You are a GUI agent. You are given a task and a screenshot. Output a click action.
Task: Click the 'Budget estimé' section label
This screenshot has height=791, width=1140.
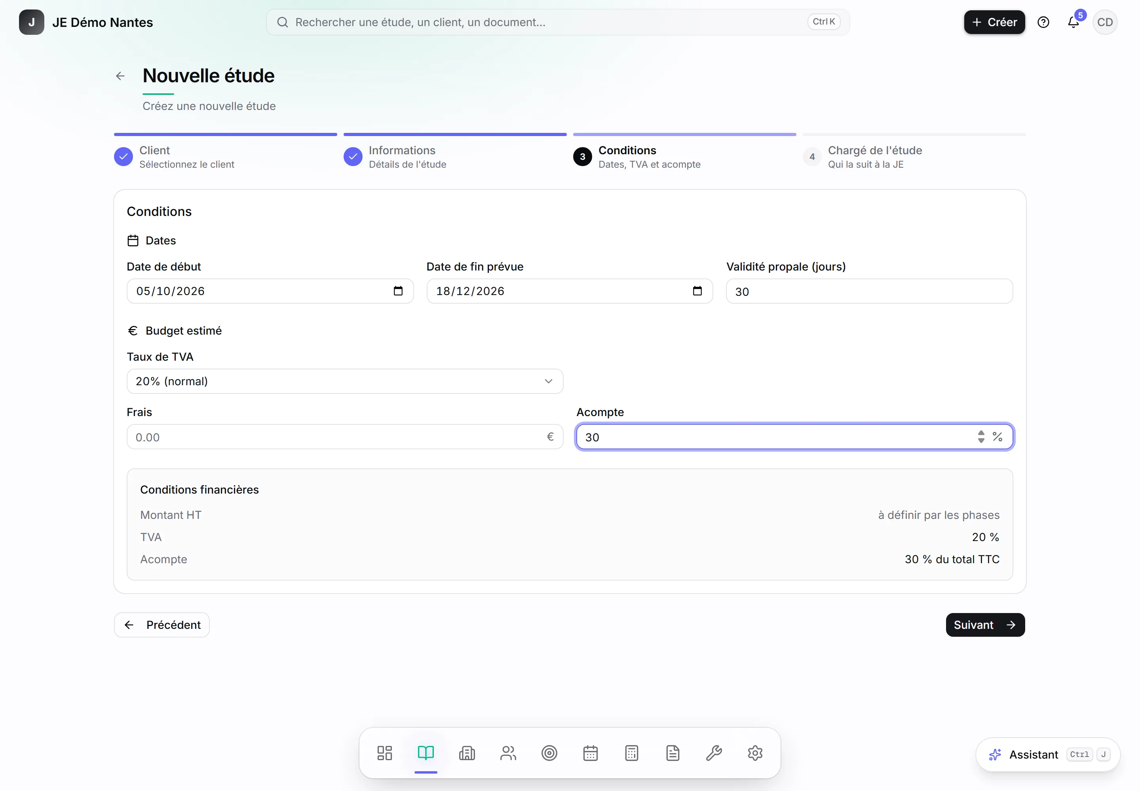tap(184, 331)
